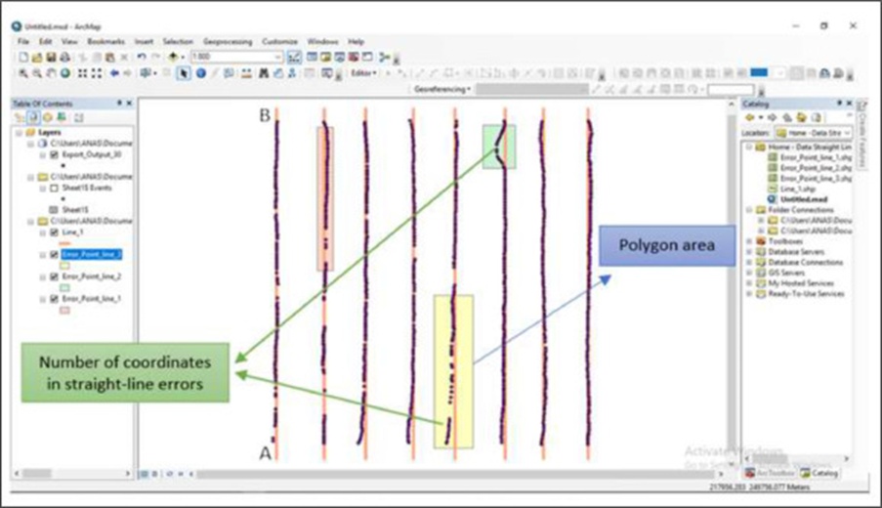
Task: Click List By Selection icon in TOC
Action: 62,117
